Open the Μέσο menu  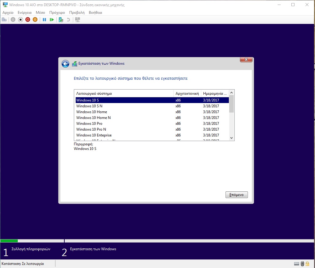click(x=40, y=13)
